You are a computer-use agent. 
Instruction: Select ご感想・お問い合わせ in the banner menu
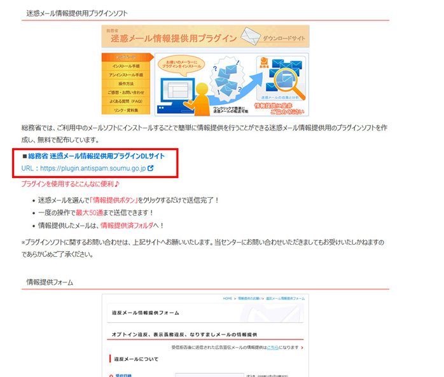127,93
